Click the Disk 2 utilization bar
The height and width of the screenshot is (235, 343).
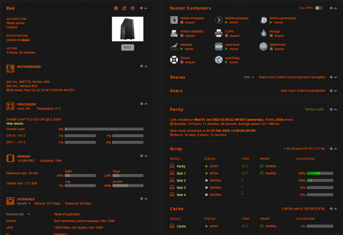[x=320, y=180]
